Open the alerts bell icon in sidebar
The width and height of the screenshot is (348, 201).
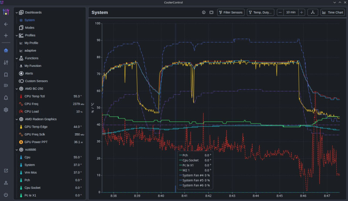click(x=6, y=98)
